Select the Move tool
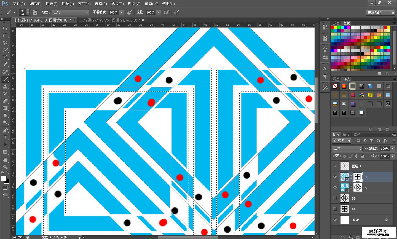Viewport: 397px width, 239px height. [x=5, y=28]
